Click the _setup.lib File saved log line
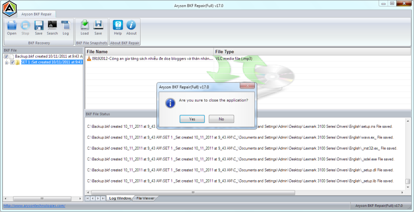The height and width of the screenshot is (212, 414). pos(240,181)
